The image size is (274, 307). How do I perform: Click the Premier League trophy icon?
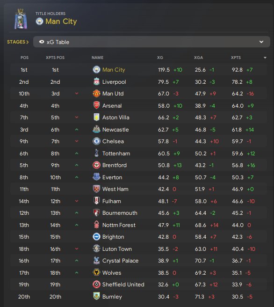[x=21, y=19]
